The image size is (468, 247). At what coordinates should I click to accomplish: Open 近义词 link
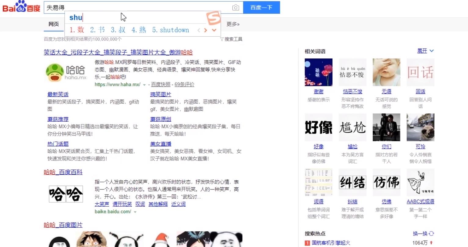pyautogui.click(x=178, y=204)
